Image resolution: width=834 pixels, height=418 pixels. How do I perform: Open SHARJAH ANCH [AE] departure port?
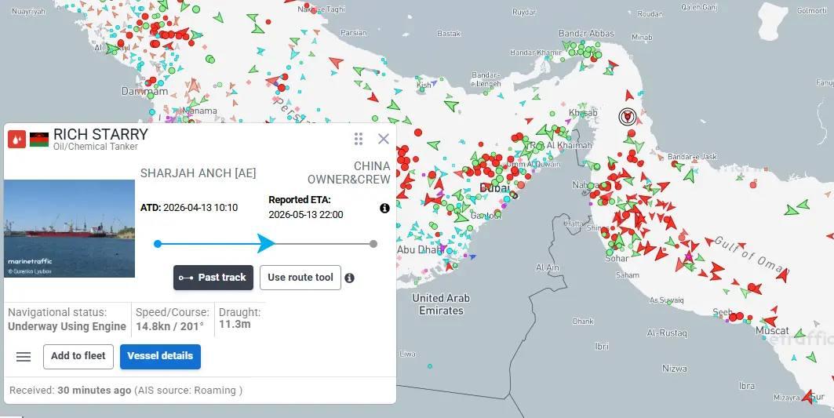click(x=198, y=173)
